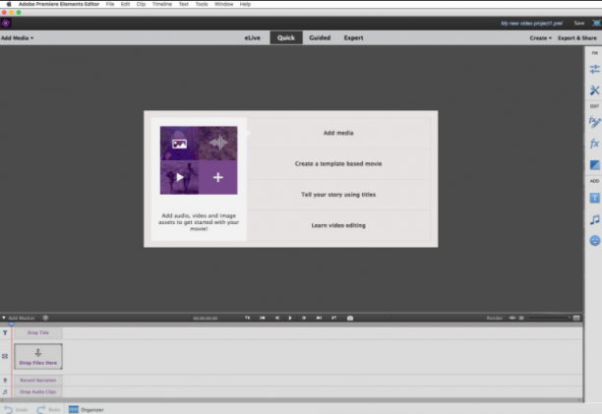Step forward one frame button
The width and height of the screenshot is (602, 414).
(304, 318)
